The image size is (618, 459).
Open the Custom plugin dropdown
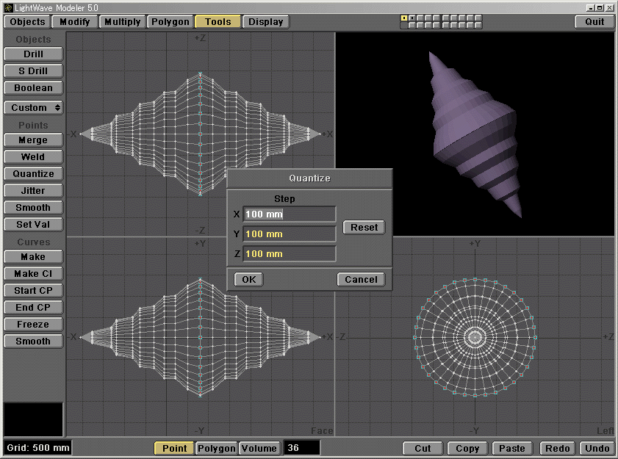[x=32, y=107]
